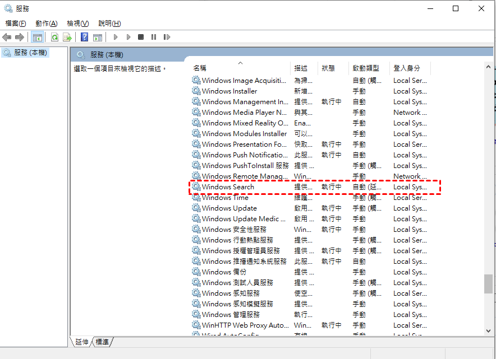This screenshot has height=359, width=496.
Task: Click the second play arrow toolbar icon
Action: click(x=128, y=38)
